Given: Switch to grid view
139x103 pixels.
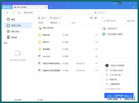Looking at the screenshot, I should click(x=96, y=18).
